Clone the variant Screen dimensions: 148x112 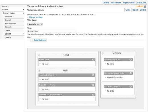pyautogui.click(x=128, y=10)
